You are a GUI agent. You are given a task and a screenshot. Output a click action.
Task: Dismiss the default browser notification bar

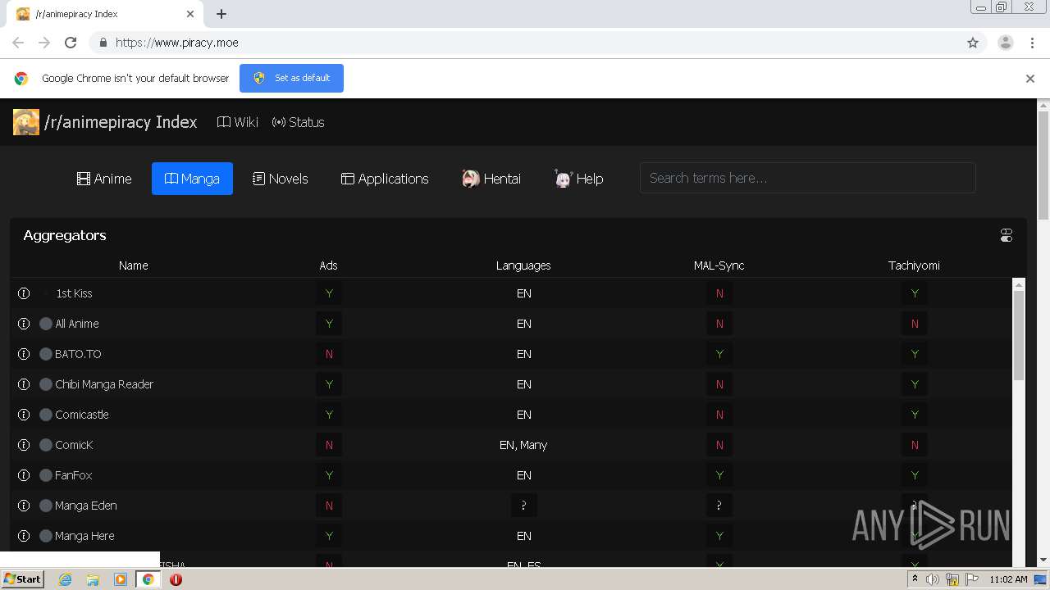click(x=1030, y=79)
